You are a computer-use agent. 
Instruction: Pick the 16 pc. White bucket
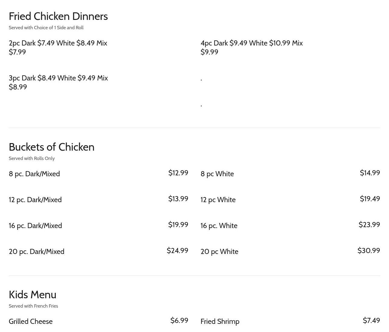(x=219, y=226)
